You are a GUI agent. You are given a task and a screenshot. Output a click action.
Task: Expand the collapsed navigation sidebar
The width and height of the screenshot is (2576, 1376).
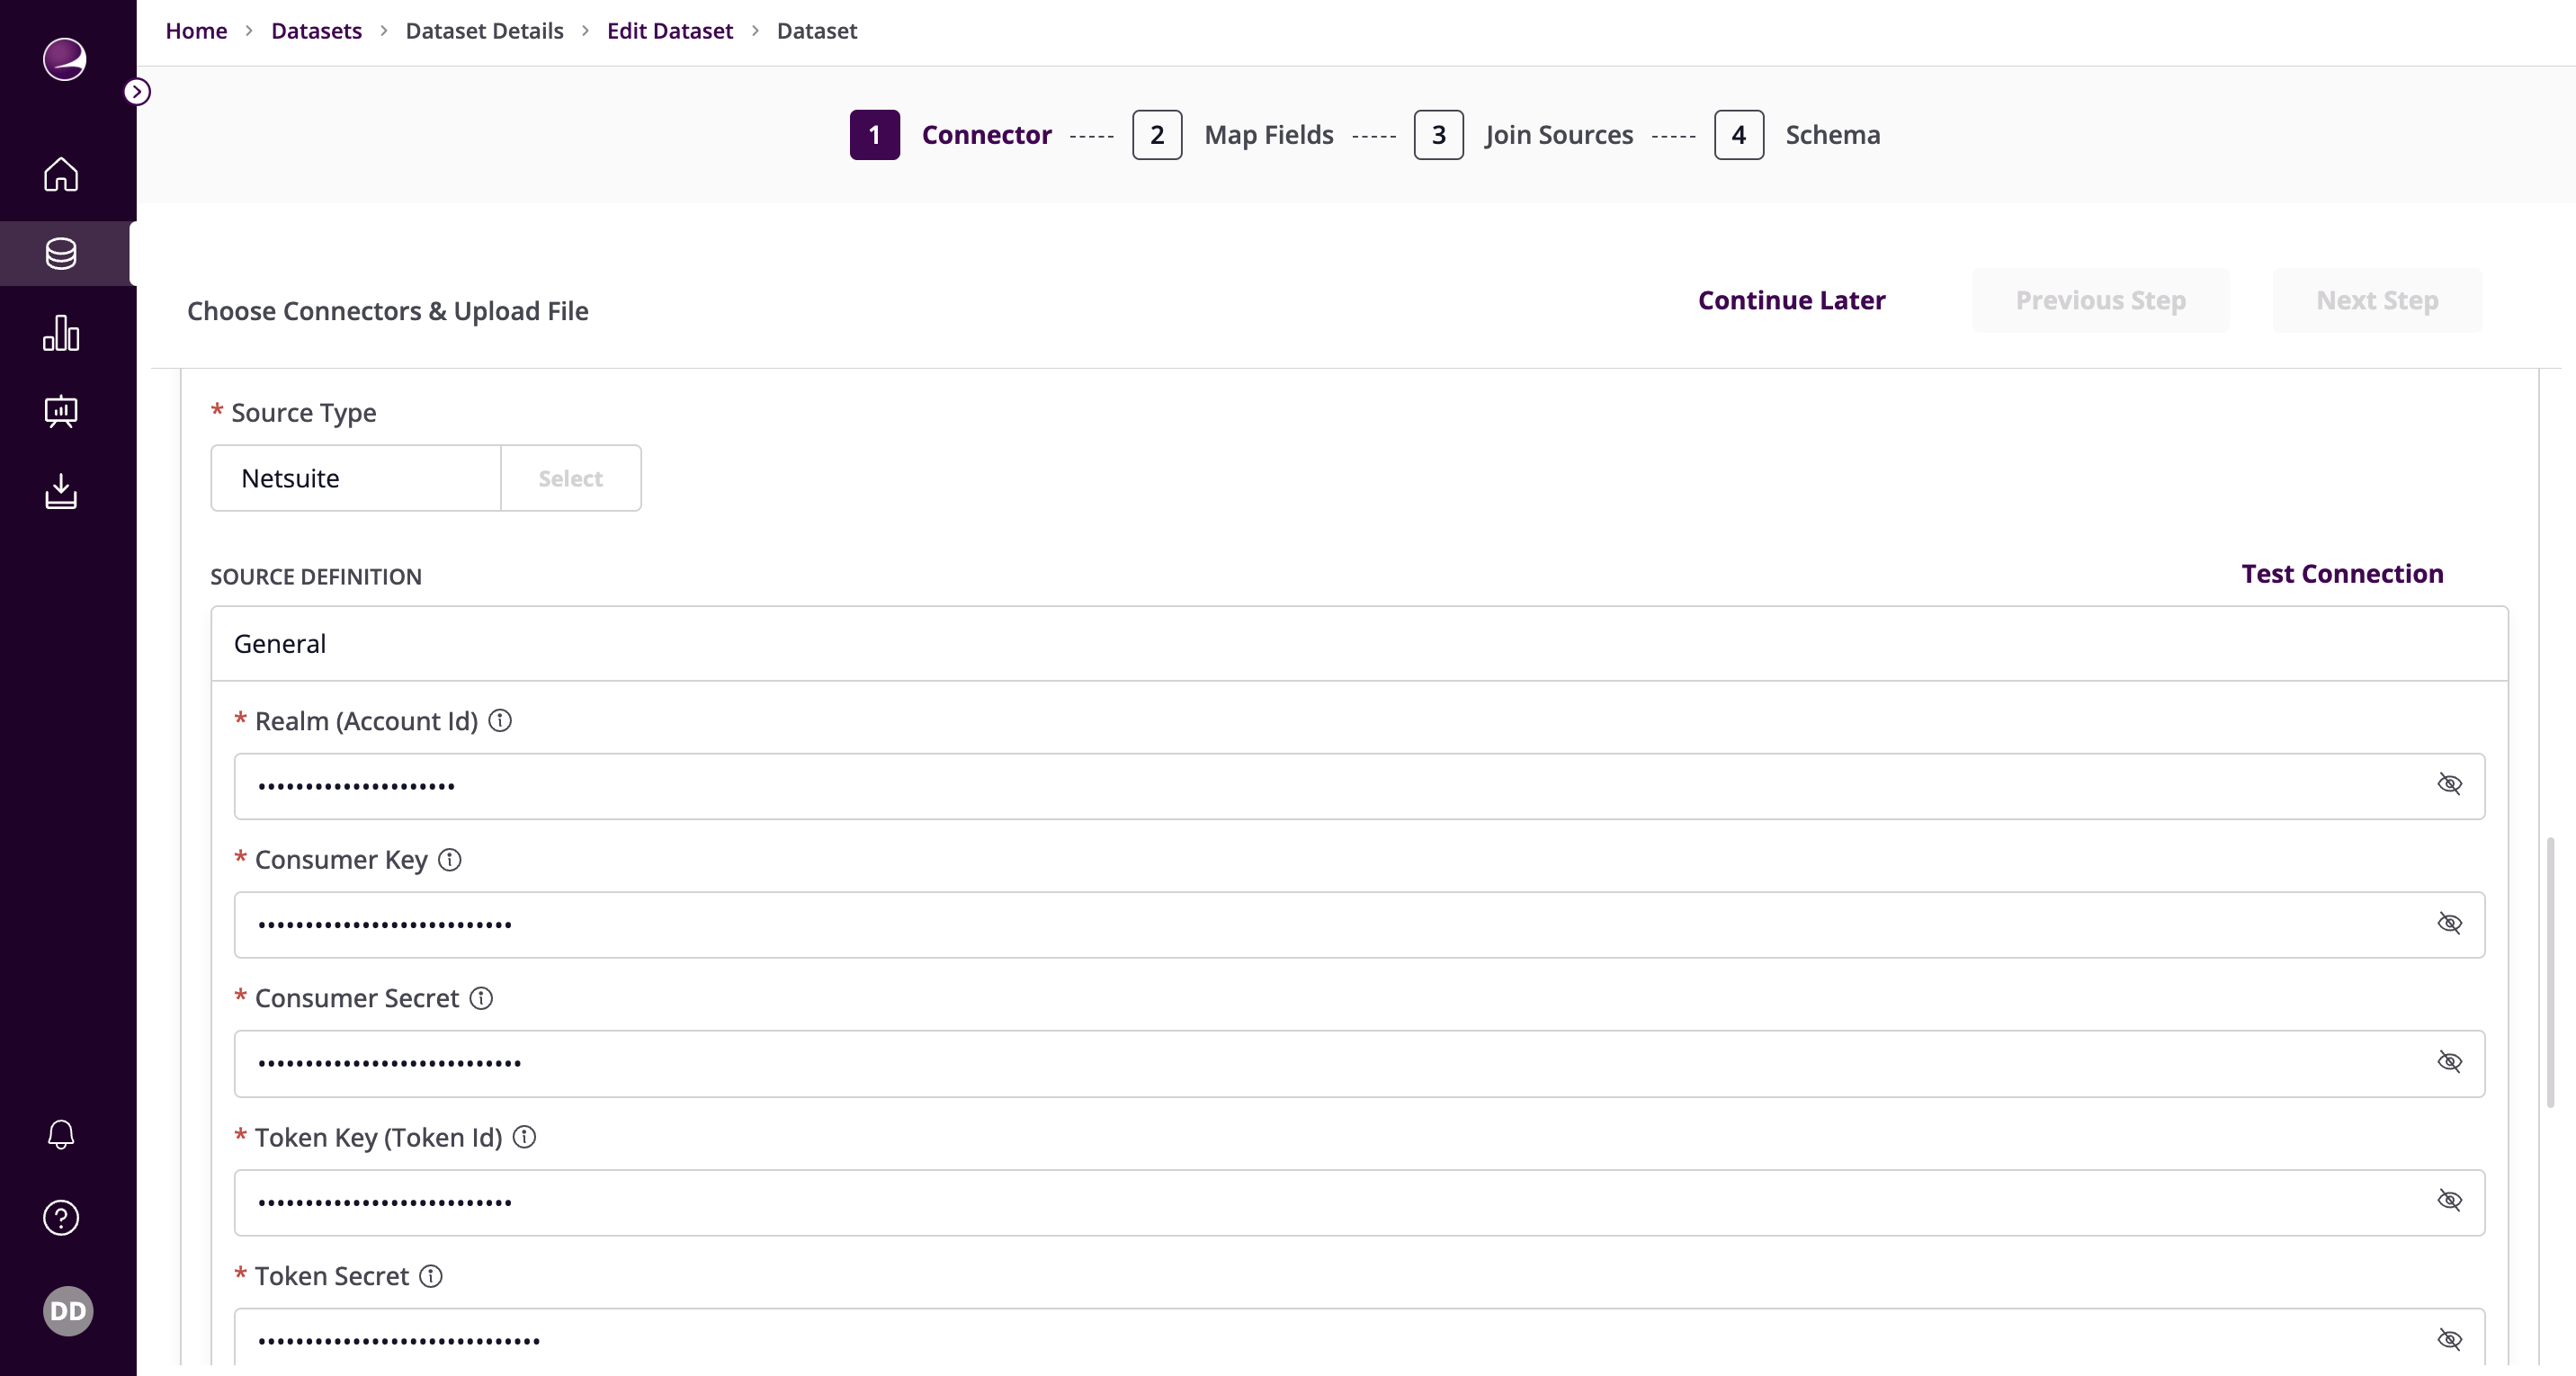point(137,91)
